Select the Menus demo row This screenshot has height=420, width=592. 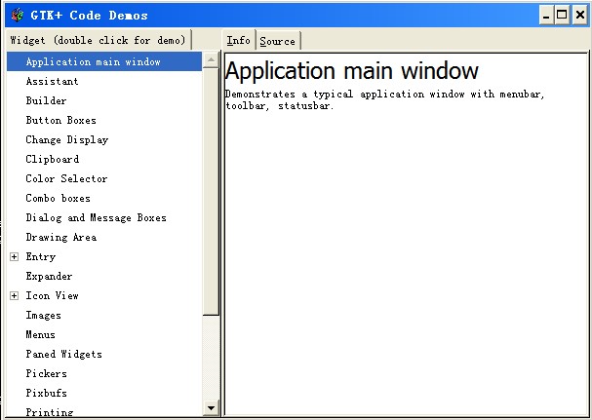pyautogui.click(x=104, y=334)
